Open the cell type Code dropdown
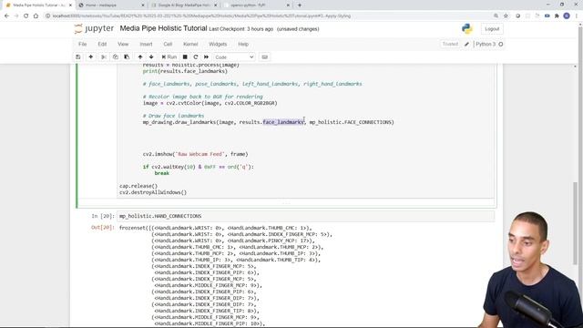 point(234,57)
